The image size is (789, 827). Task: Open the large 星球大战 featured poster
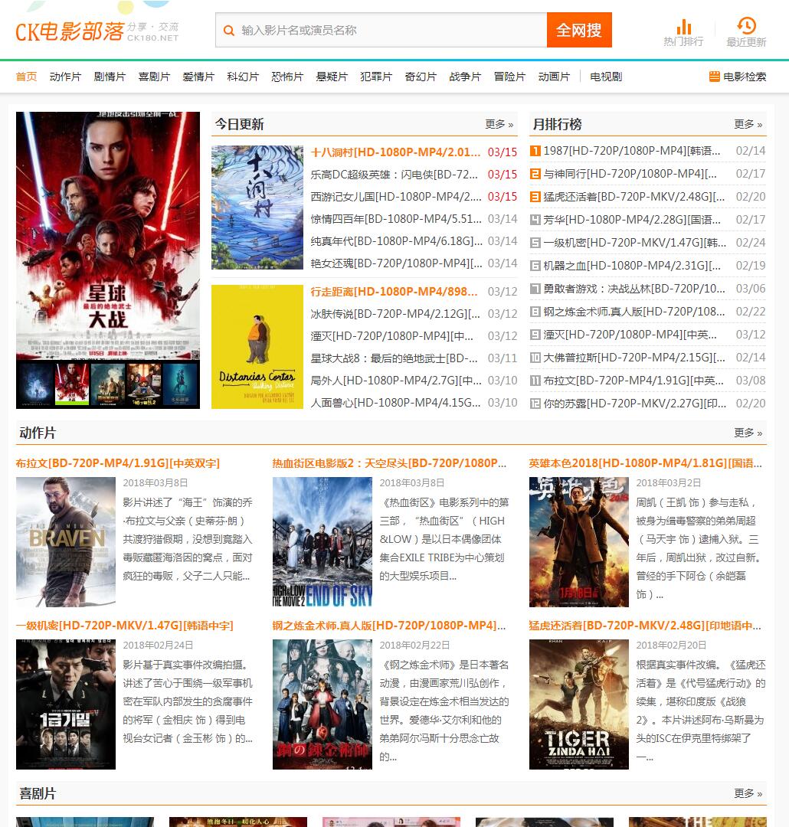(x=108, y=235)
